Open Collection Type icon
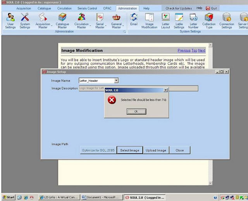The image size is (248, 201). (209, 17)
